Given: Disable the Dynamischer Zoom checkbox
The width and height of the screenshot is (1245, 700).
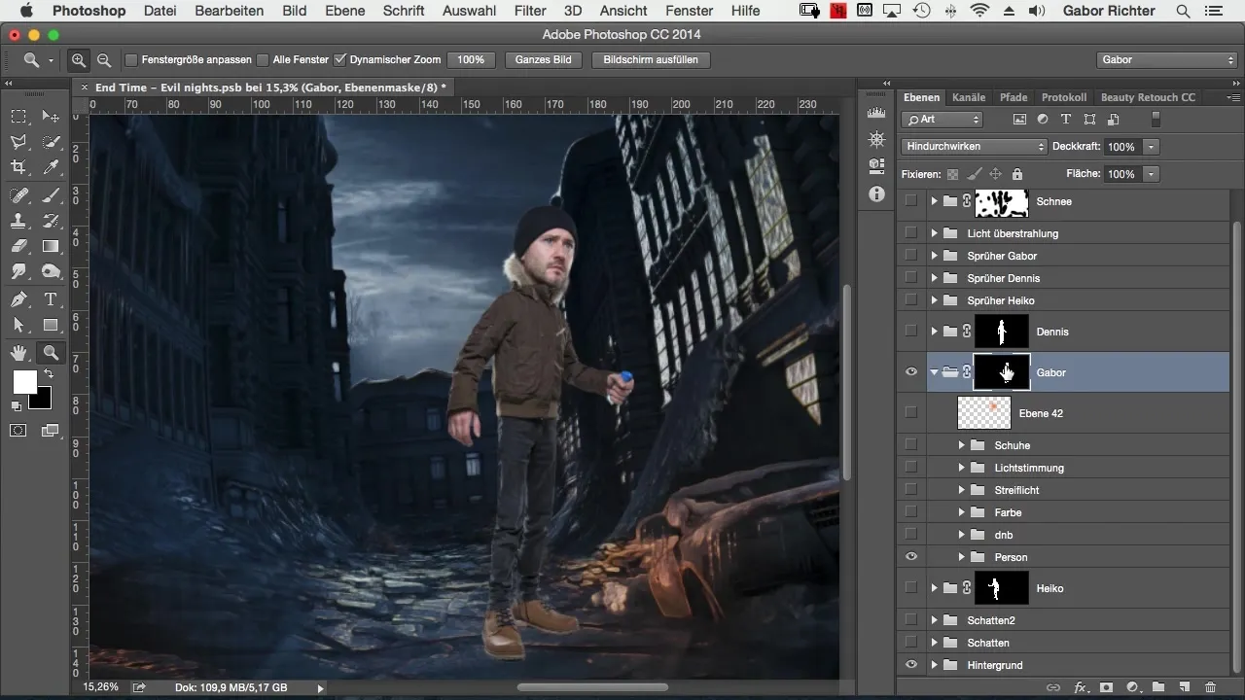Looking at the screenshot, I should [x=339, y=60].
